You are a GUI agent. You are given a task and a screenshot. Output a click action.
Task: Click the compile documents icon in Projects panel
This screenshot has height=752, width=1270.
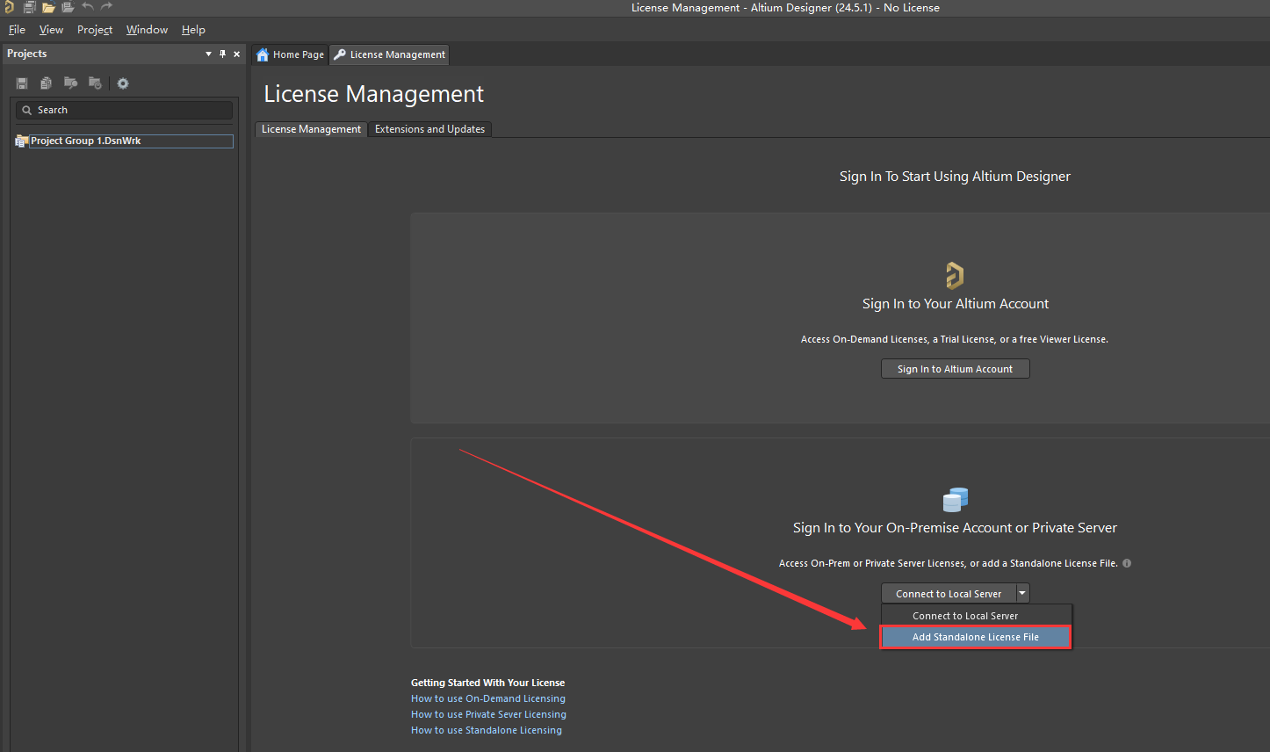point(46,83)
